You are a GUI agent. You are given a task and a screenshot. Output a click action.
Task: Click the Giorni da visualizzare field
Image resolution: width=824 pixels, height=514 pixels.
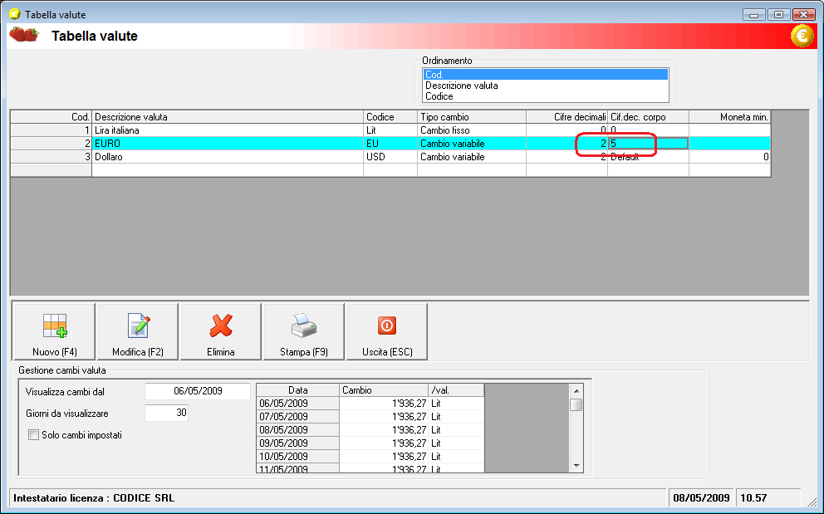pyautogui.click(x=167, y=413)
